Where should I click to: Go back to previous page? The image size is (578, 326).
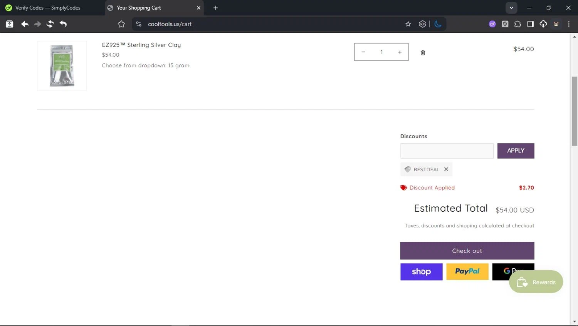[25, 24]
